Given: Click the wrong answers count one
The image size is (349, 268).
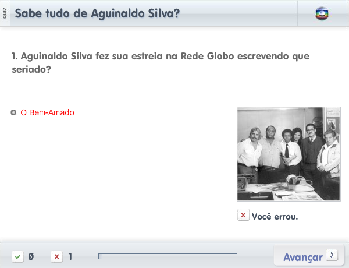Looking at the screenshot, I should pyautogui.click(x=70, y=256).
